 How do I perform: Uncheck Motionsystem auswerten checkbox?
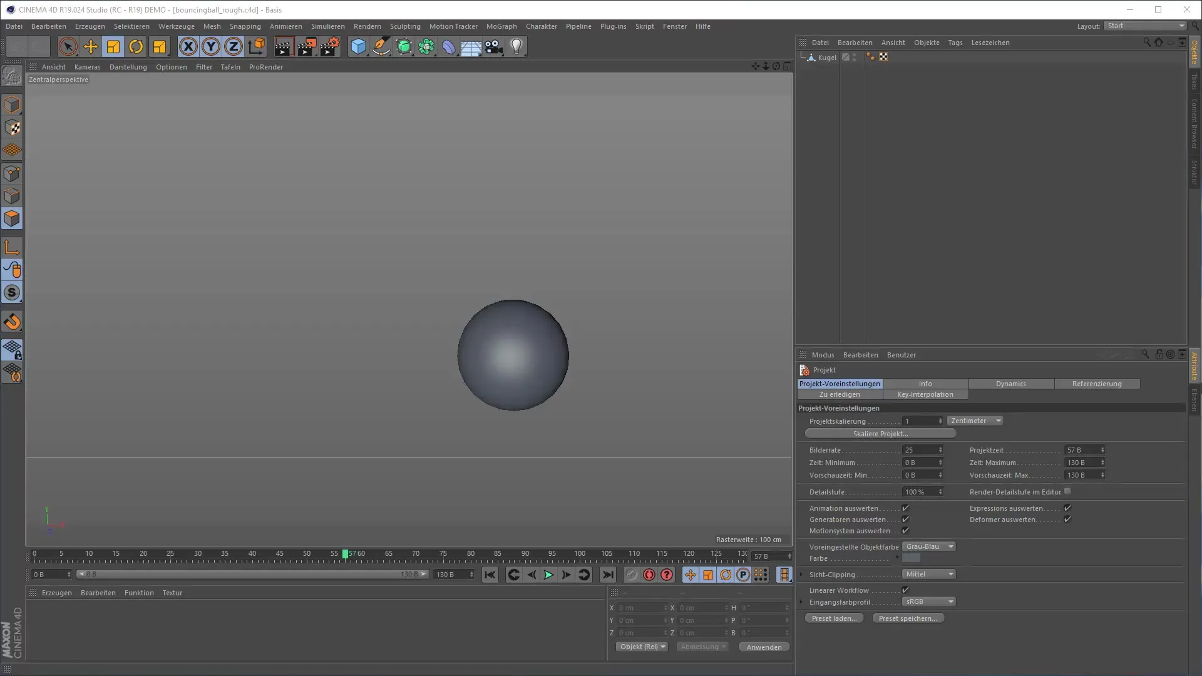(905, 530)
